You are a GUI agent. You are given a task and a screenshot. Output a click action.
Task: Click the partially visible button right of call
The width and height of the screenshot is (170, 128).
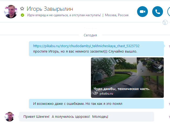(169, 12)
